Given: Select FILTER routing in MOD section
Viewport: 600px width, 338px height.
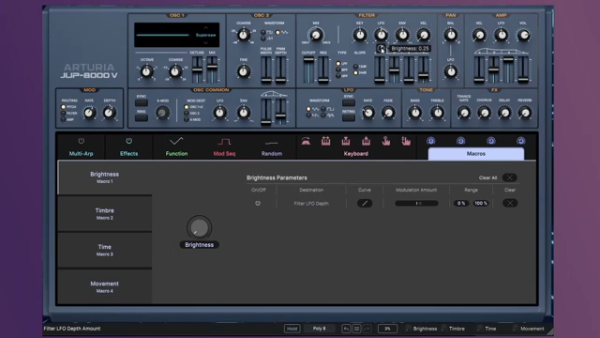Looking at the screenshot, I should coord(63,113).
